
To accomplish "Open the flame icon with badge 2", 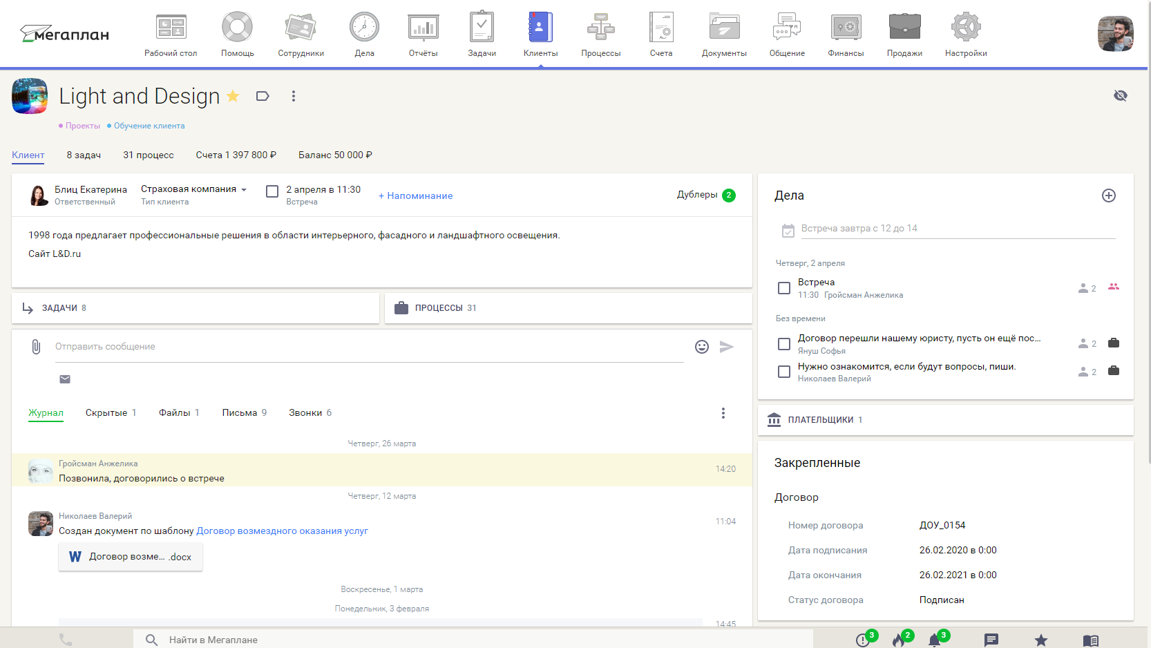I will pyautogui.click(x=899, y=640).
